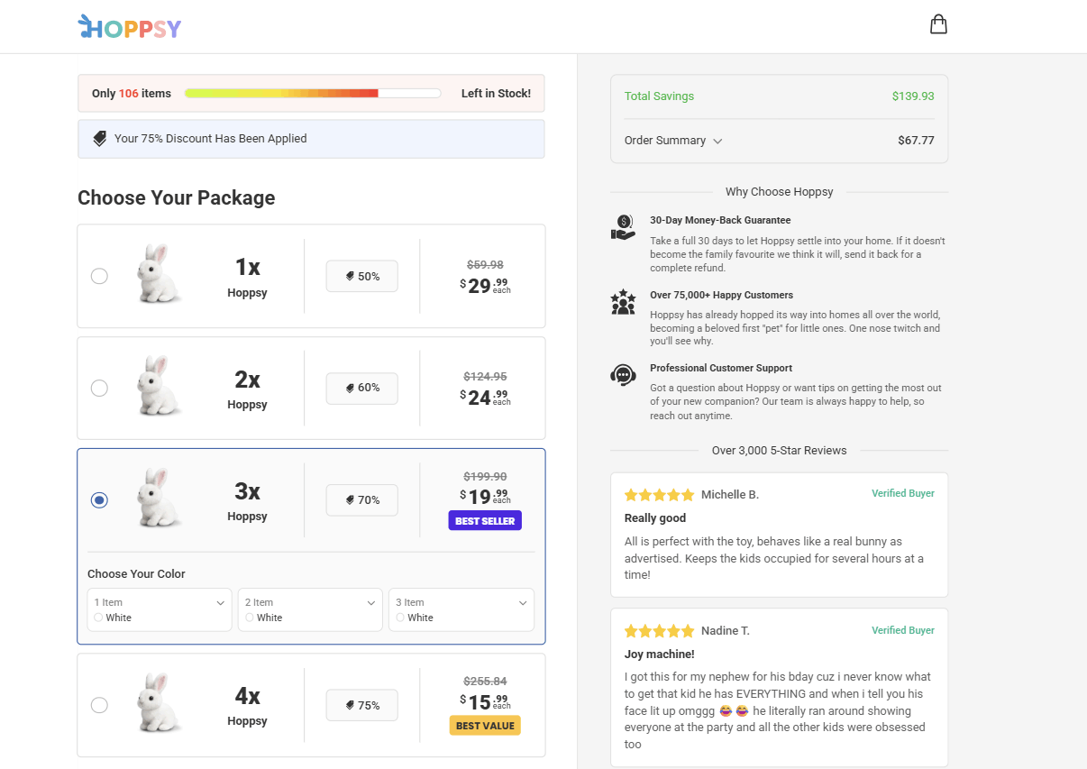Click the Hoppsy logo

click(x=130, y=27)
